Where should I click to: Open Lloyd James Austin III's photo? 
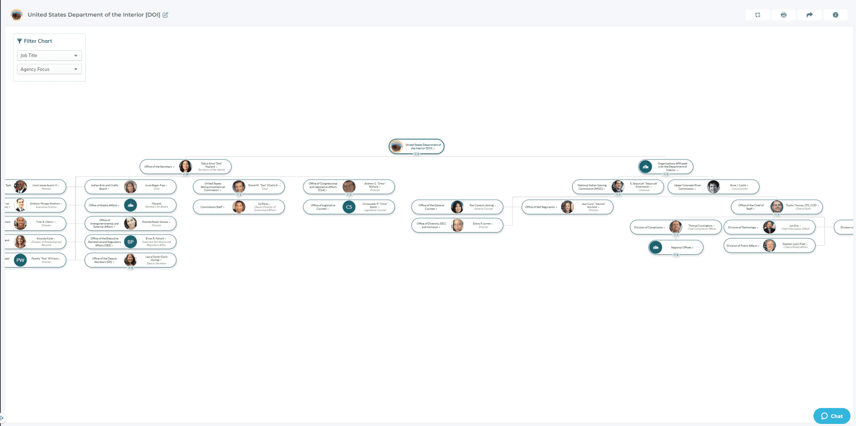pos(20,187)
